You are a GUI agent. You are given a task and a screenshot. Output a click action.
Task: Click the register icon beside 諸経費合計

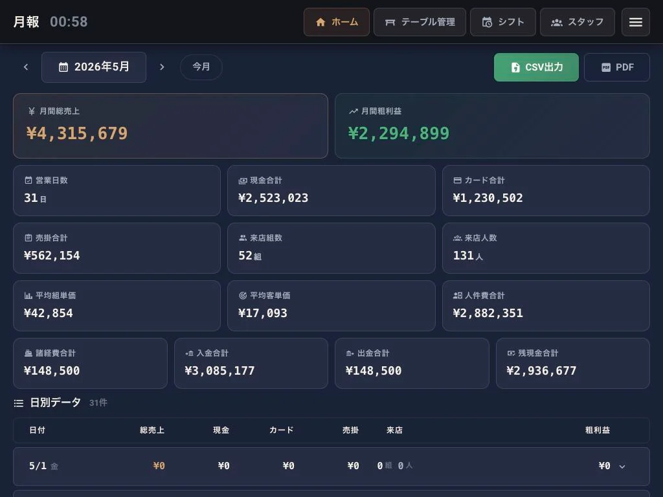[28, 353]
